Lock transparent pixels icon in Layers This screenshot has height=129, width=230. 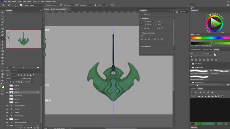[10, 82]
